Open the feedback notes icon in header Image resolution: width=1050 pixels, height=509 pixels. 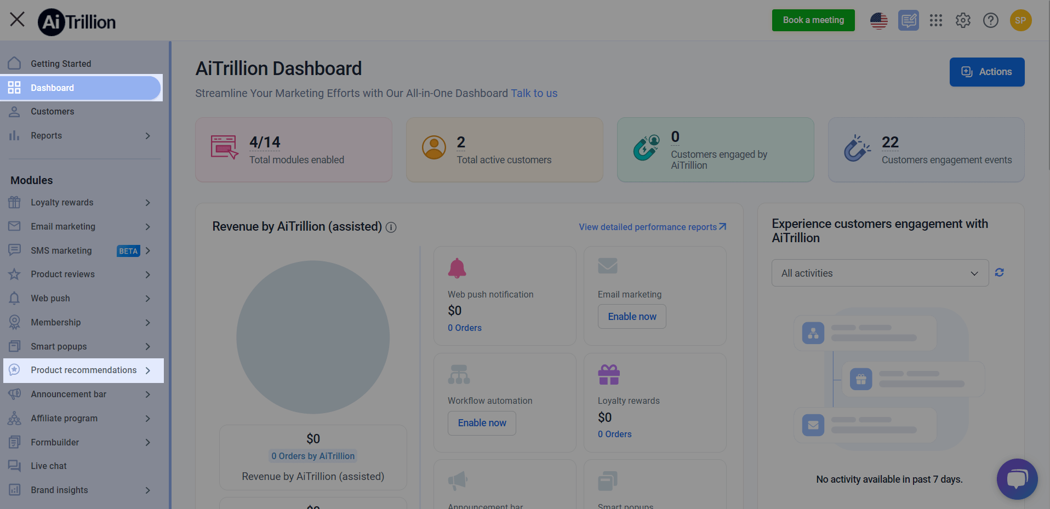click(909, 21)
